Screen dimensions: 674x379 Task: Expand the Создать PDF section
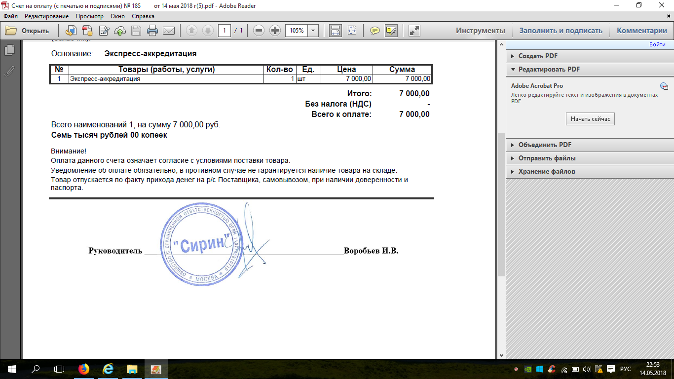(x=538, y=56)
